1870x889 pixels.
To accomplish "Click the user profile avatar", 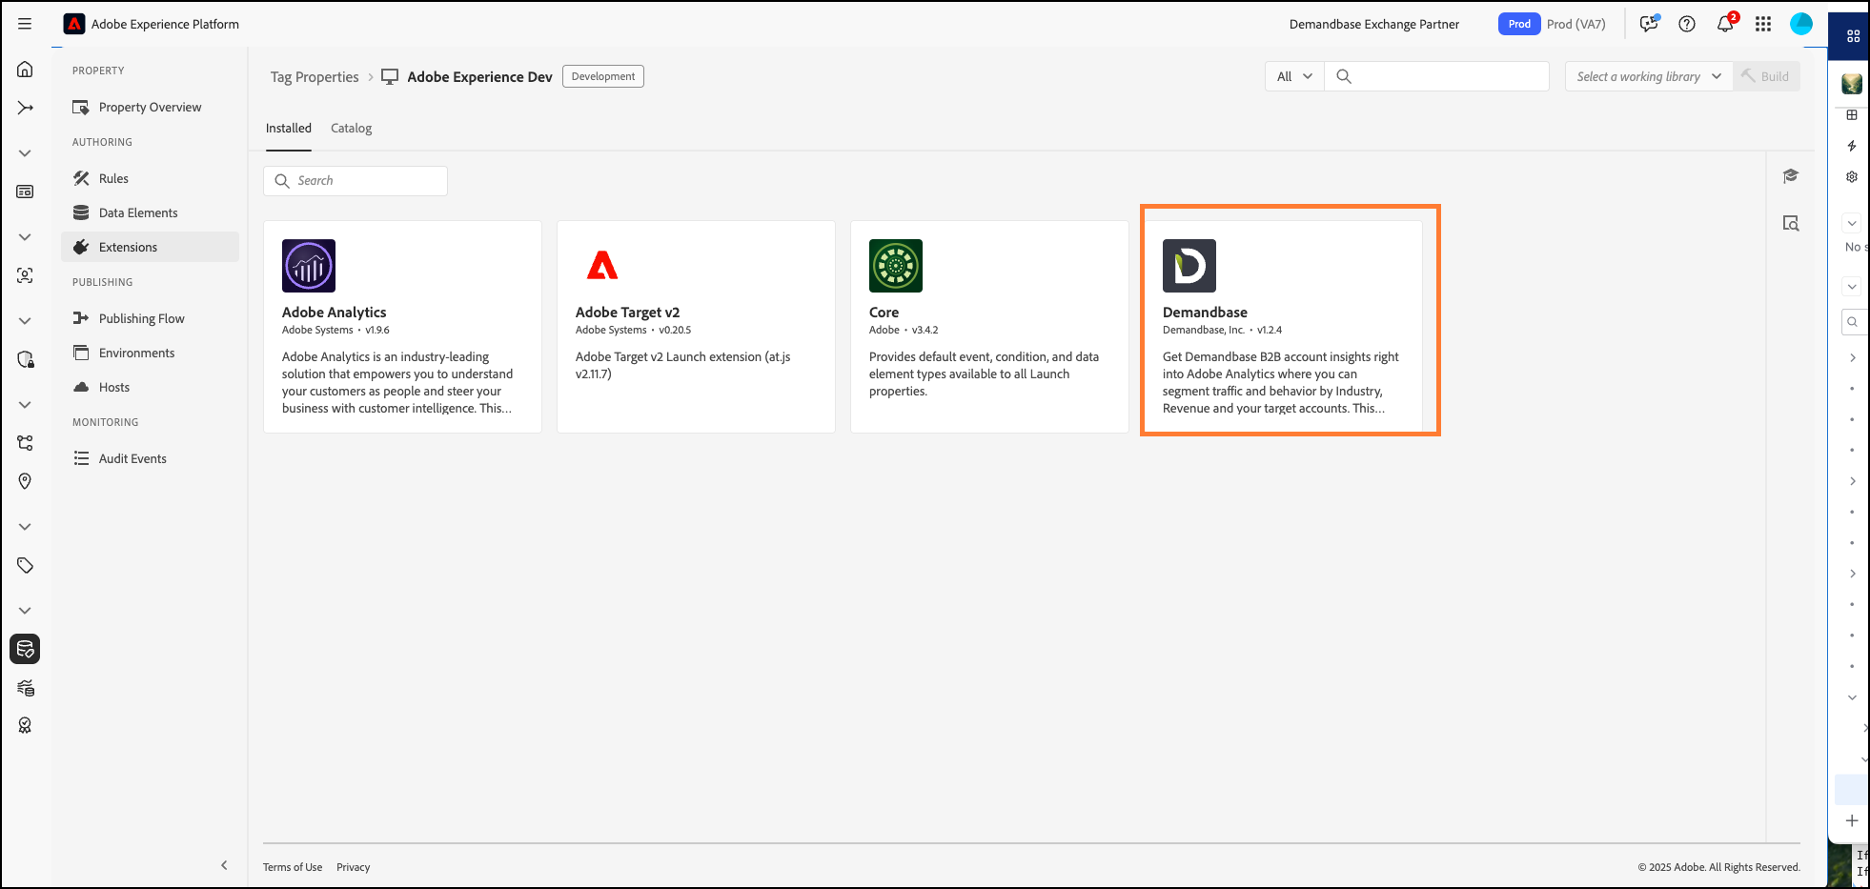I will click(1800, 24).
